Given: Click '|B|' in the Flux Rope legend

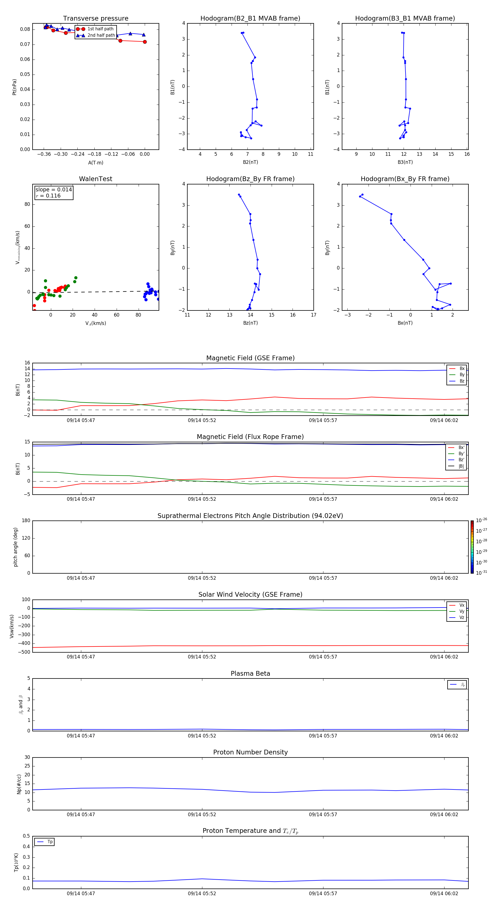Looking at the screenshot, I should [456, 466].
